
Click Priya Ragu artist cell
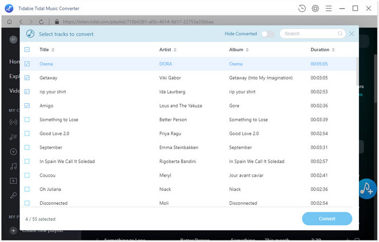[170, 133]
